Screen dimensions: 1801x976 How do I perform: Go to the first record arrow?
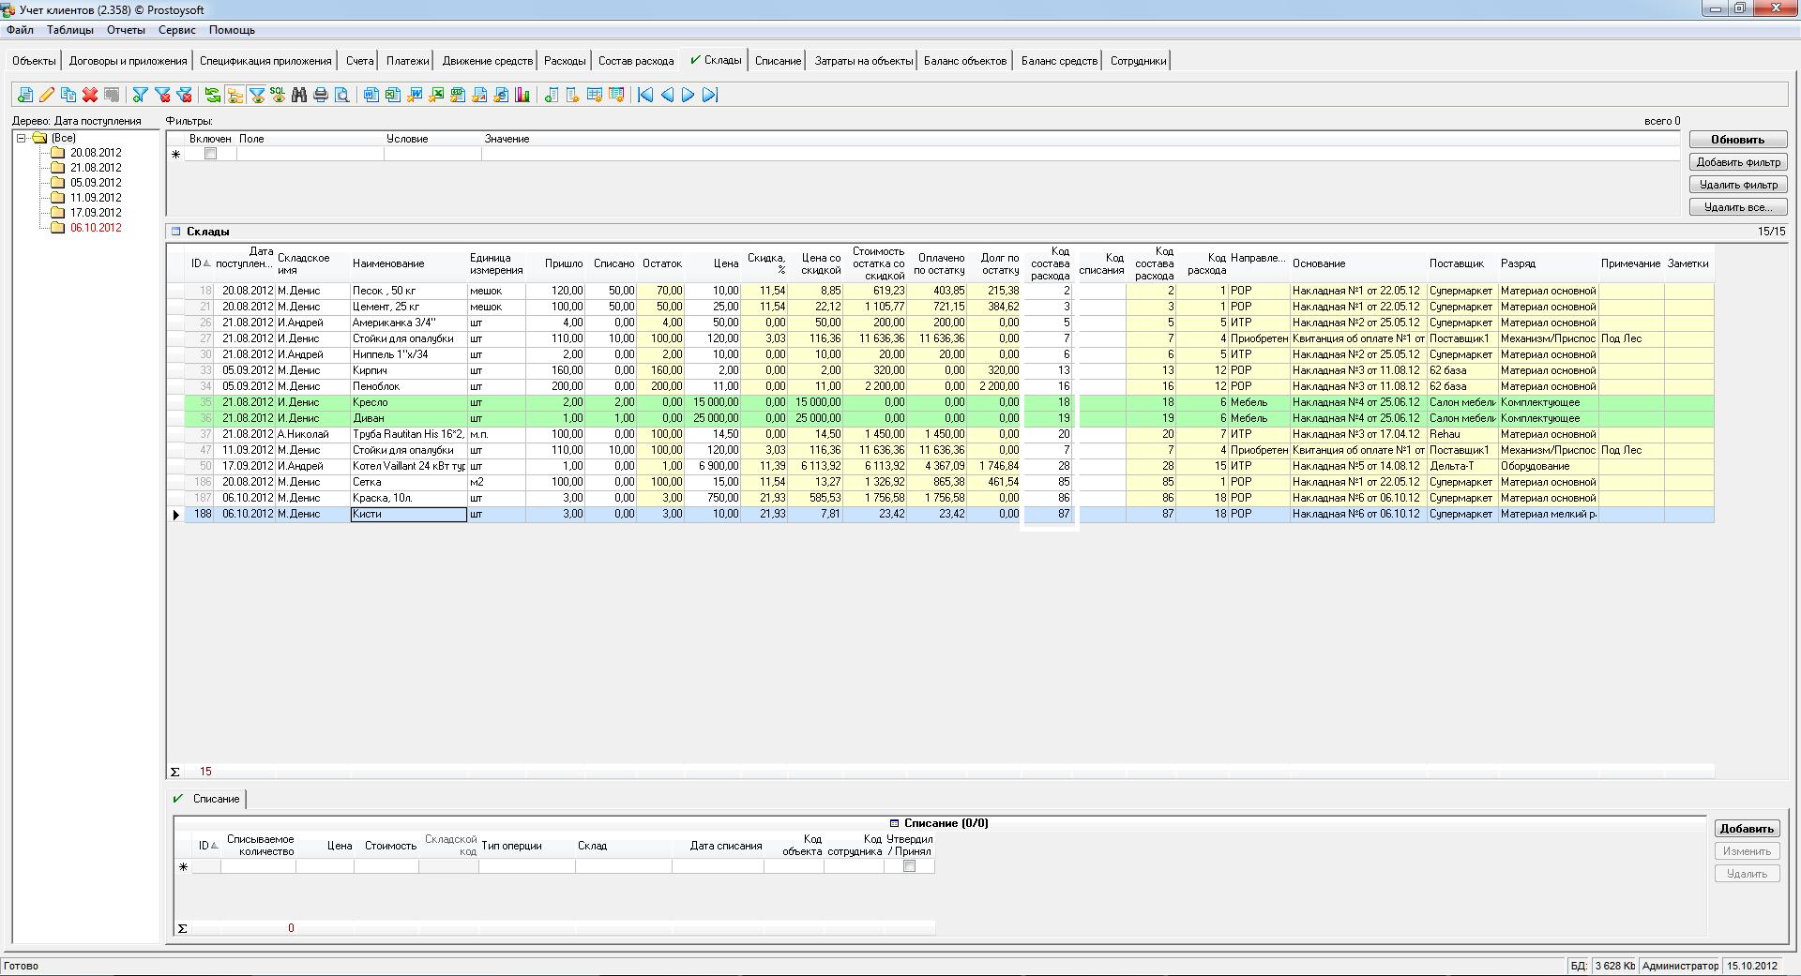pyautogui.click(x=645, y=95)
